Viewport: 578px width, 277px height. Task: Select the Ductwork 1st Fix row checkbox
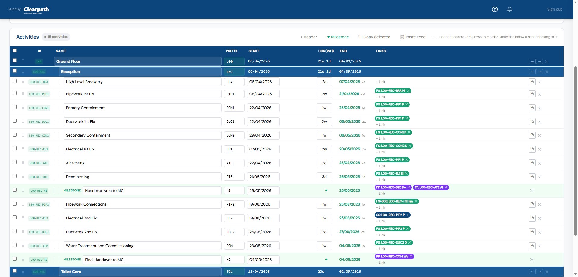click(x=14, y=121)
